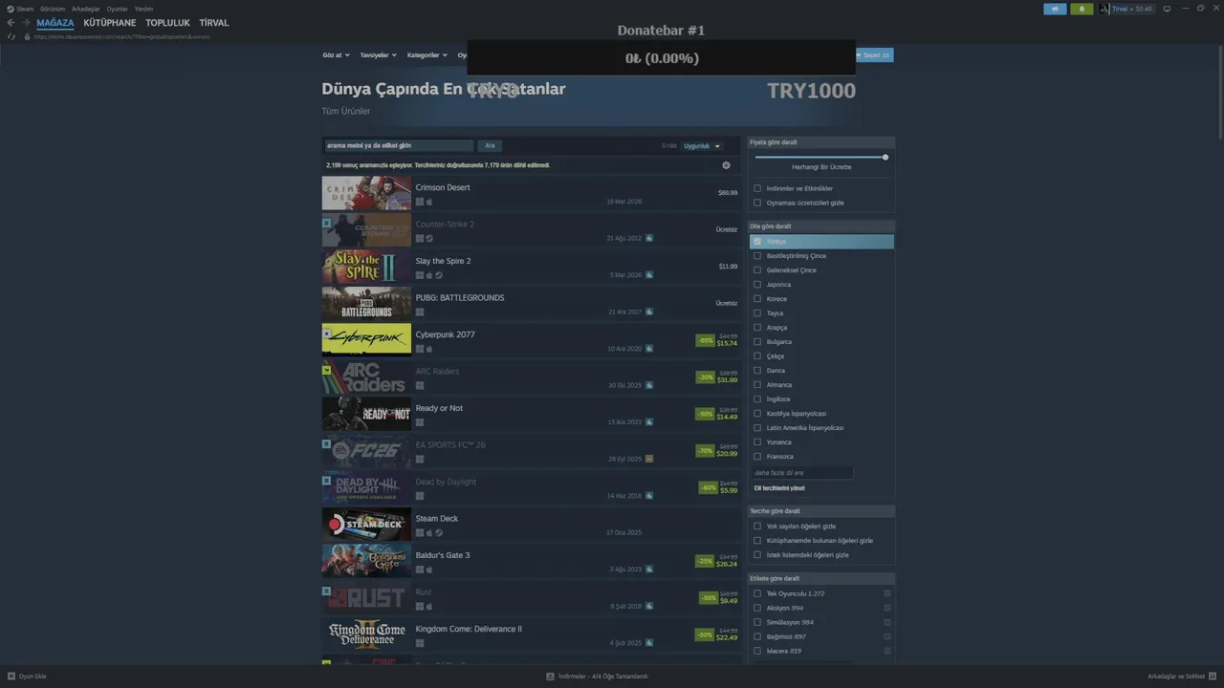The width and height of the screenshot is (1224, 688).
Task: Open the Görünüm menu
Action: [53, 9]
